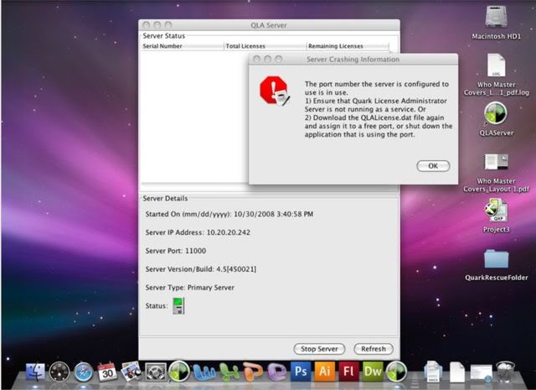Launch PowerPoint from the Dock
Viewport: 536px width, 390px height.
pyautogui.click(x=253, y=372)
